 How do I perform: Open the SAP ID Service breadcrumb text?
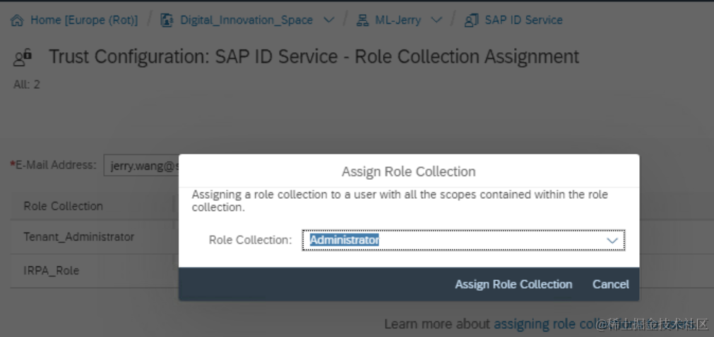pyautogui.click(x=523, y=20)
